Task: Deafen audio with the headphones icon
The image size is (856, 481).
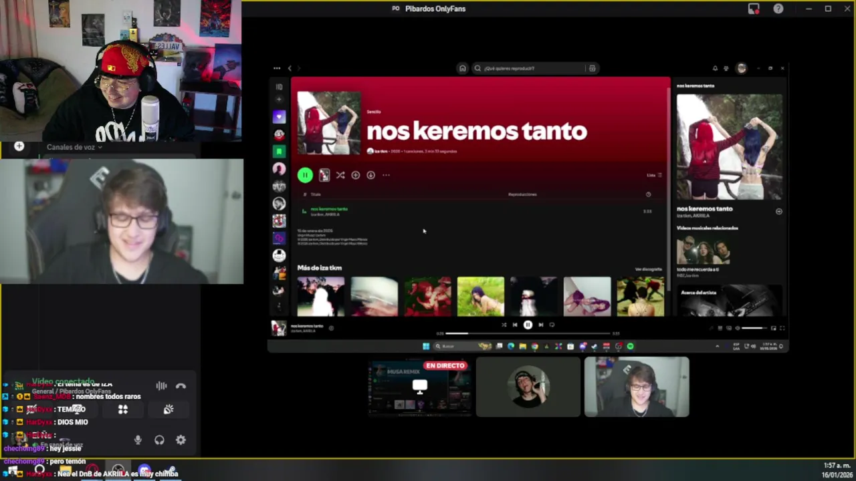Action: point(159,440)
